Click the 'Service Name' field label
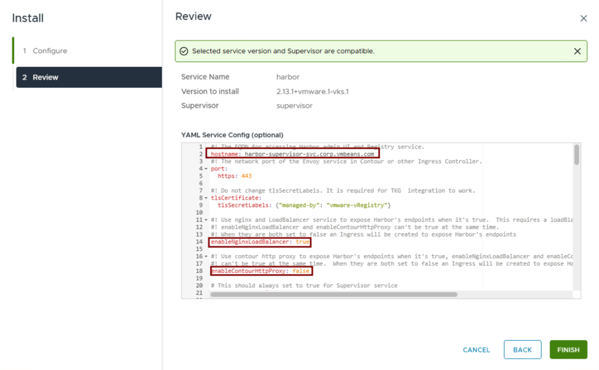Screen dimensions: 599x370 [x=205, y=77]
